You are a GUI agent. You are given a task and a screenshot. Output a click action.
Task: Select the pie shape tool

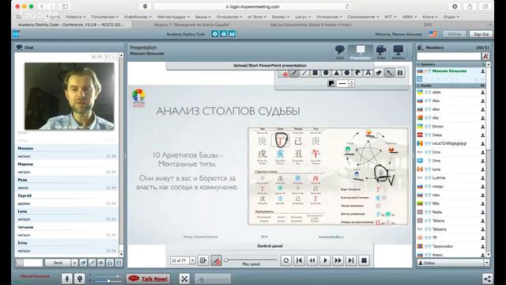pos(357,73)
